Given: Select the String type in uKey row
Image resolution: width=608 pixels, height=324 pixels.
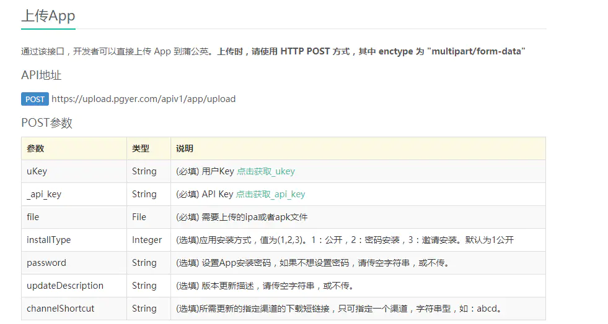Looking at the screenshot, I should tap(149, 171).
